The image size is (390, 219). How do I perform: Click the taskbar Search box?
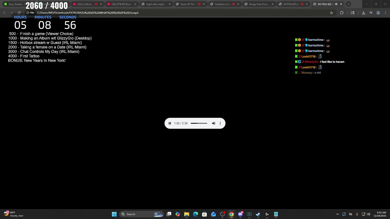[142, 214]
